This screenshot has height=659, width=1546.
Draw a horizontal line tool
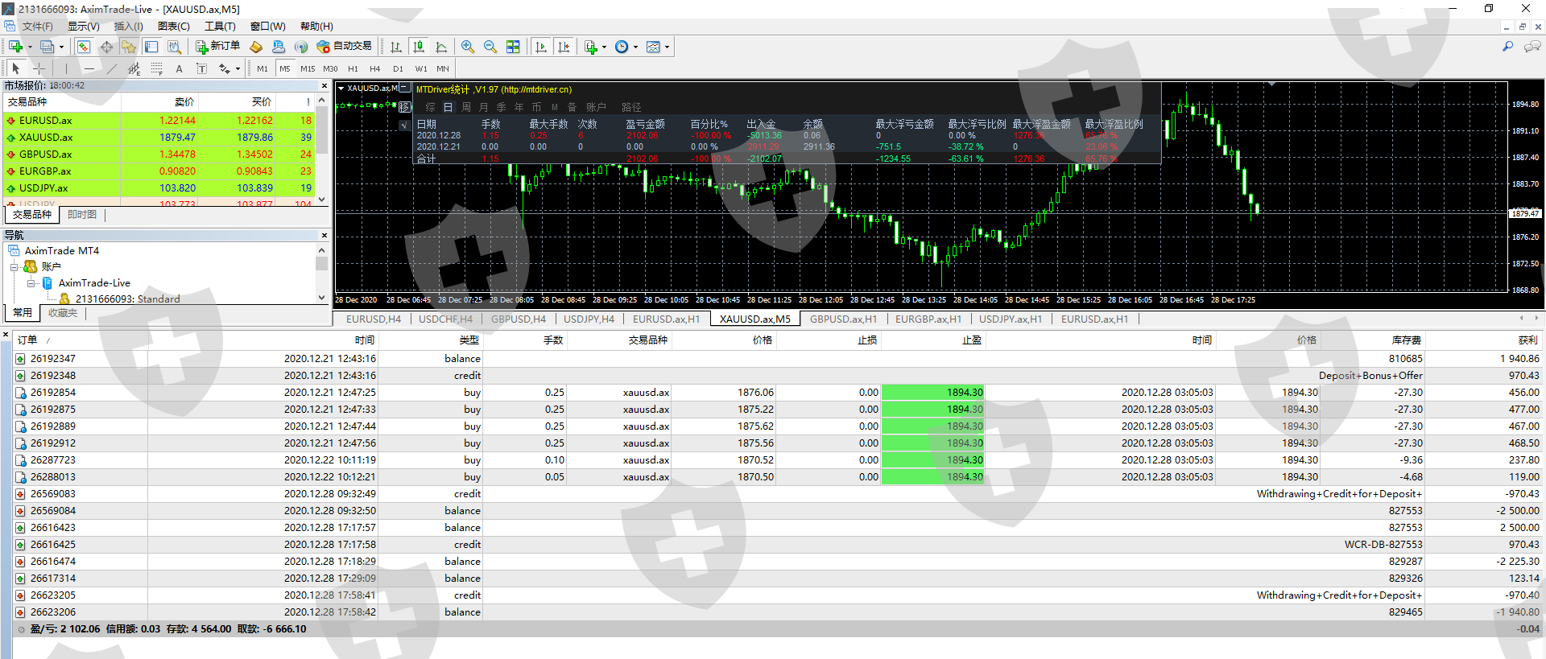pyautogui.click(x=89, y=69)
